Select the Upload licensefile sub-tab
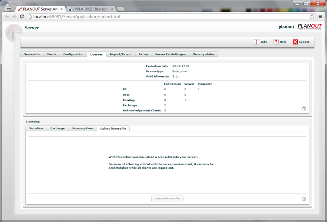The image size is (327, 222). [x=113, y=129]
